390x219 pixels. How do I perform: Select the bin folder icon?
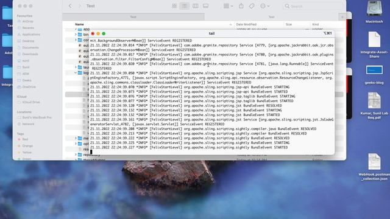80,35
